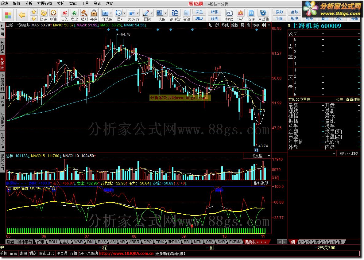The width and height of the screenshot is (364, 260).
Task: Go back with the yellow left arrow
Action: coord(22,15)
